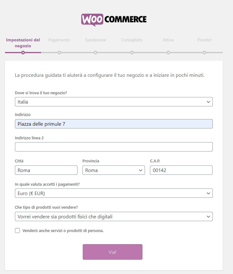Click the Attiva step dot
233x274 pixels.
tap(168, 53)
